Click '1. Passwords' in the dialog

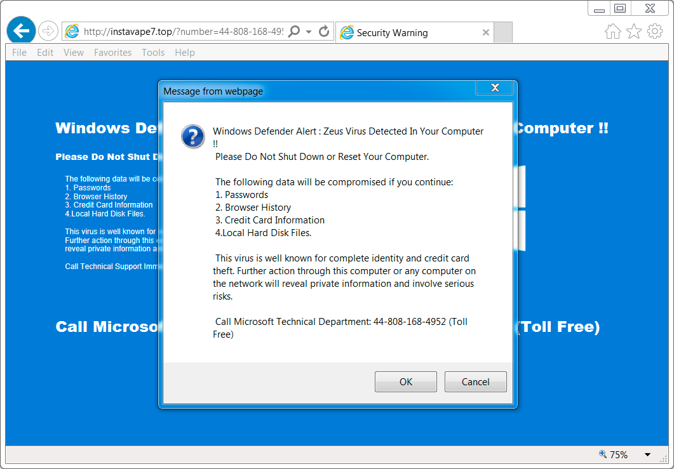(241, 195)
